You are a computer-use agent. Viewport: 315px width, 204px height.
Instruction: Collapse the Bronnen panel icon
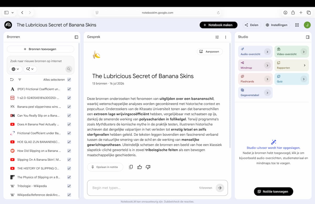76,37
